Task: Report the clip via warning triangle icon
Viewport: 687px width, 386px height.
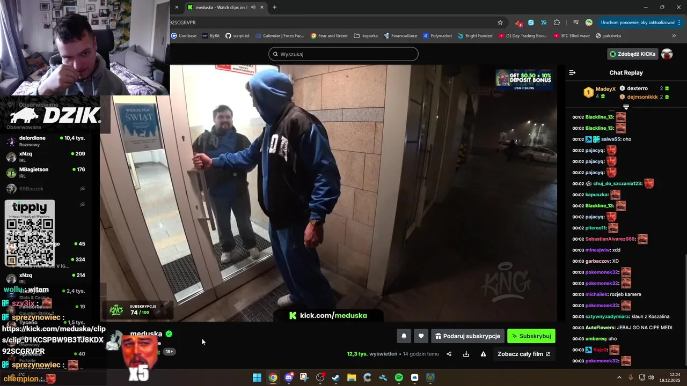Action: pyautogui.click(x=483, y=354)
